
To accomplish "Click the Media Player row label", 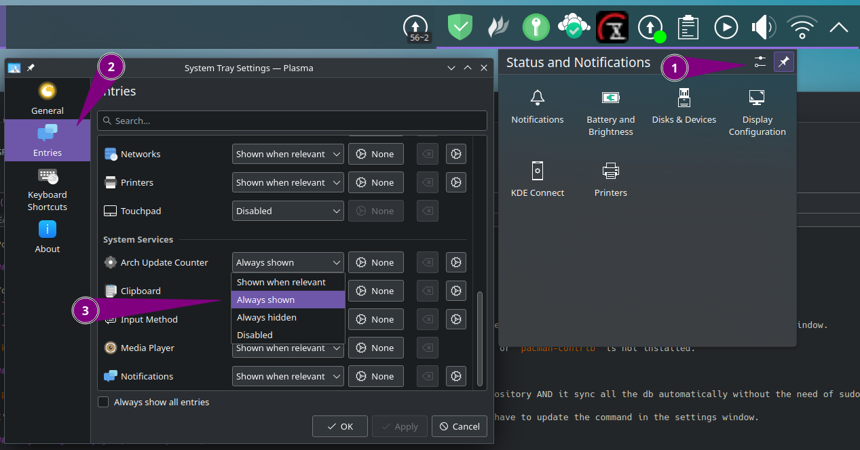I will coord(147,348).
